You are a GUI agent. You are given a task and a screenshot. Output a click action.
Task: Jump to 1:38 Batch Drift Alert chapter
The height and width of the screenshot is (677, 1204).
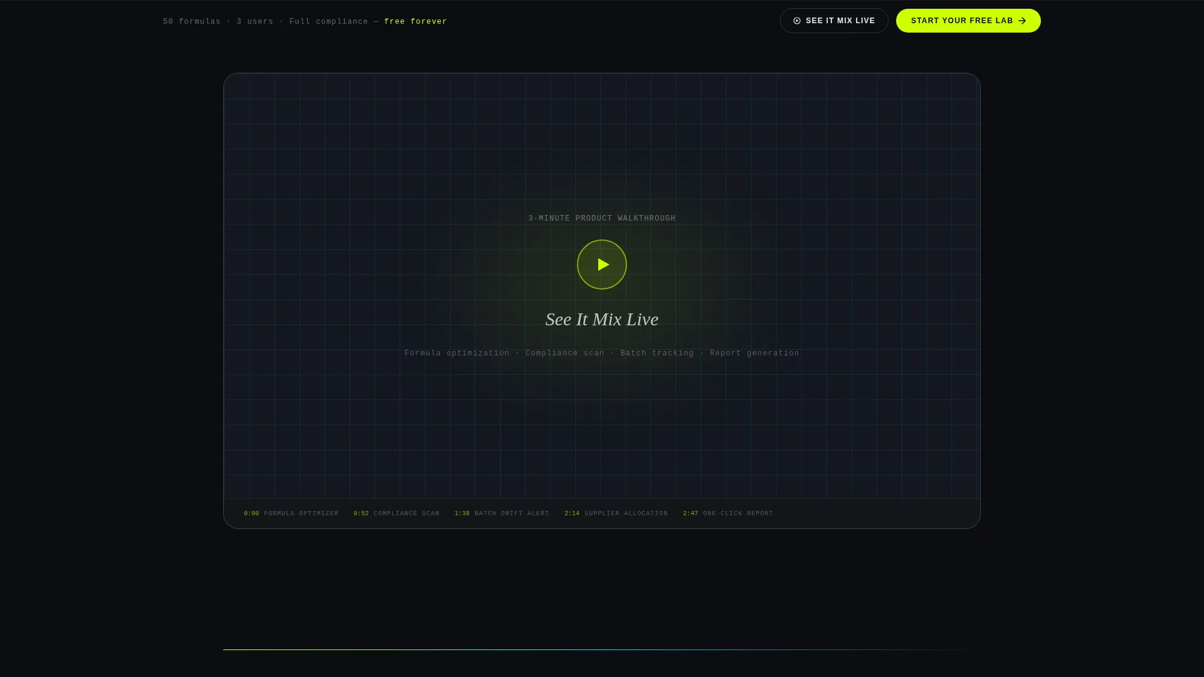click(502, 513)
